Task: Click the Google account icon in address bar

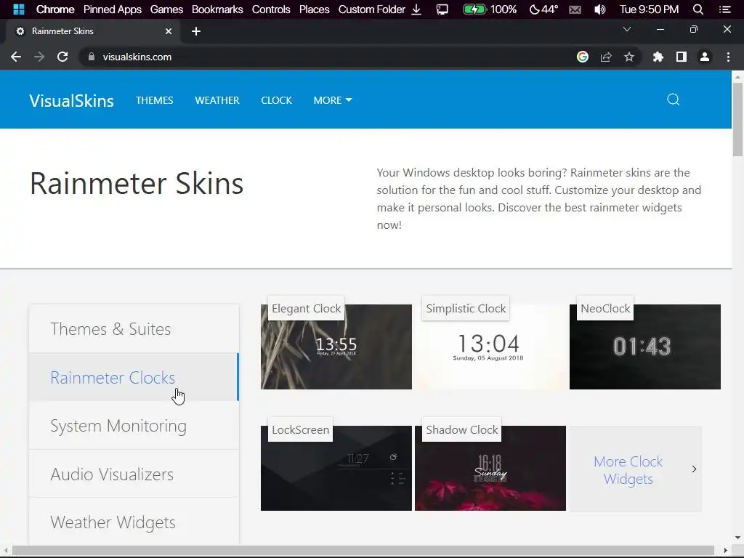Action: click(x=582, y=57)
